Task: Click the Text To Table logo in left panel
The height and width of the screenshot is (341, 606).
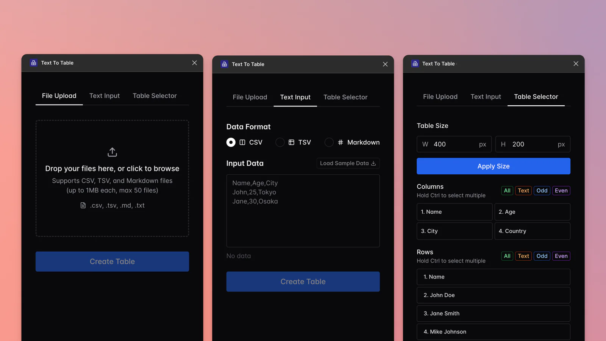Action: 34,63
